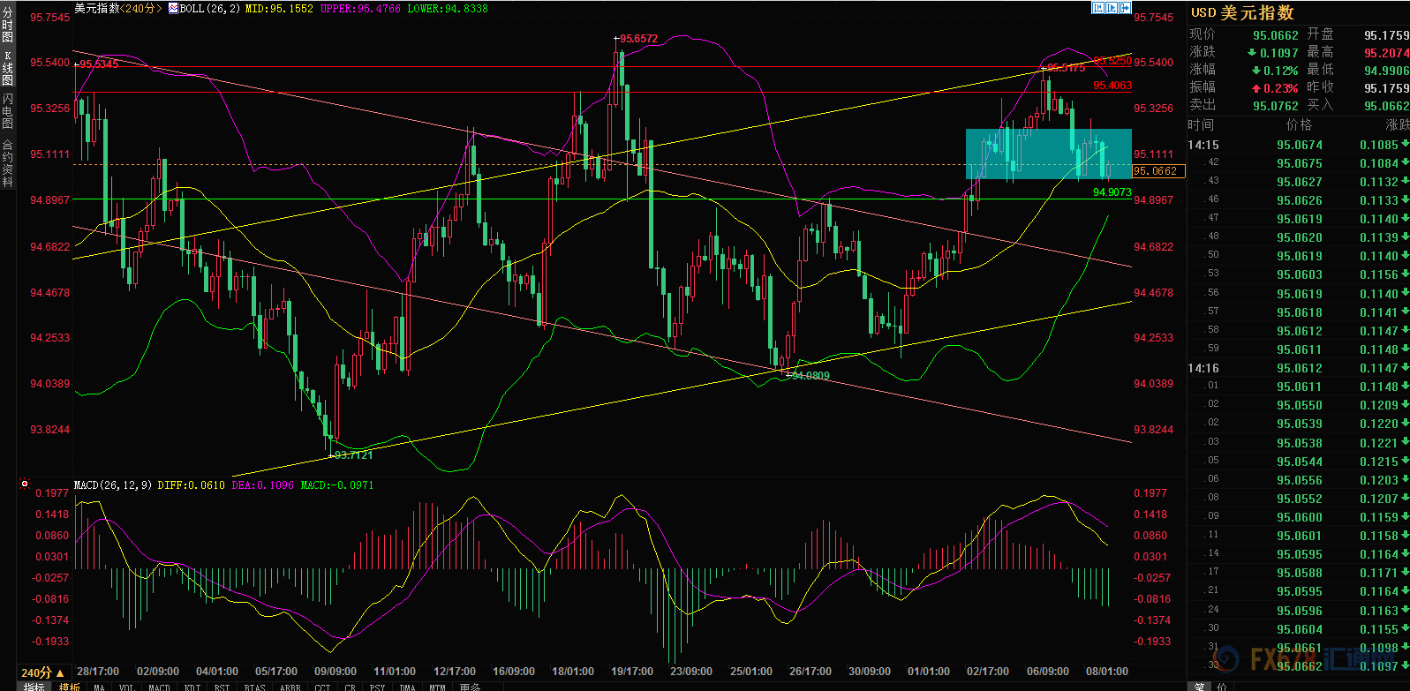Screen dimensions: 1410x691
Task: Select the 指标 bottom tab
Action: (x=34, y=687)
